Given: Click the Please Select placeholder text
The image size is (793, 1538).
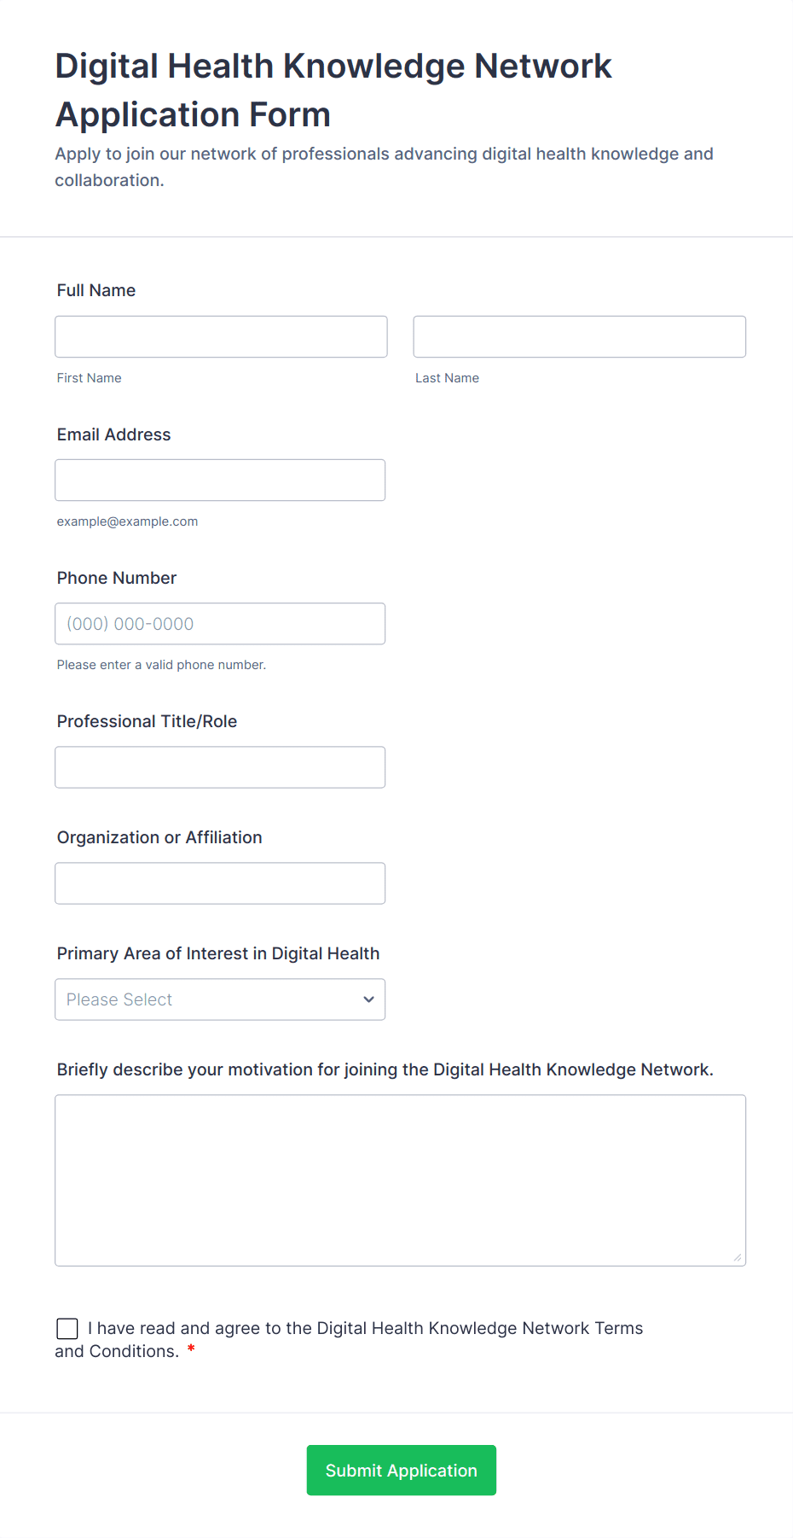Looking at the screenshot, I should point(119,999).
